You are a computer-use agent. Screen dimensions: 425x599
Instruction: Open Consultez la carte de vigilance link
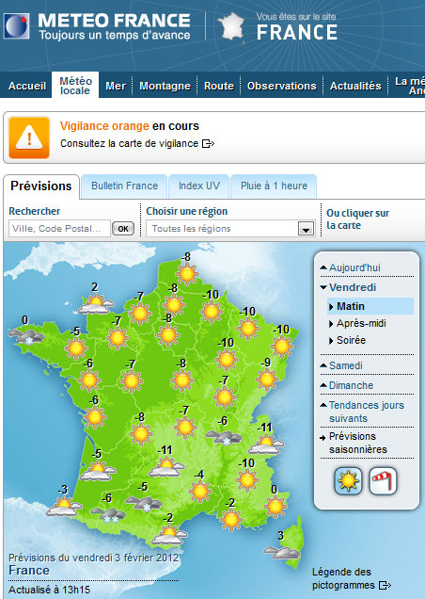pyautogui.click(x=130, y=144)
